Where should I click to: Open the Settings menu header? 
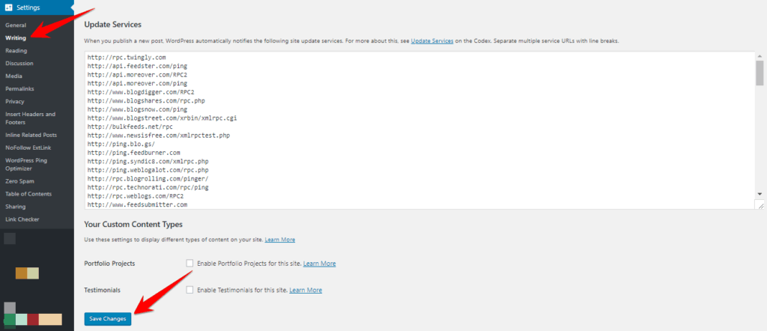pos(37,7)
